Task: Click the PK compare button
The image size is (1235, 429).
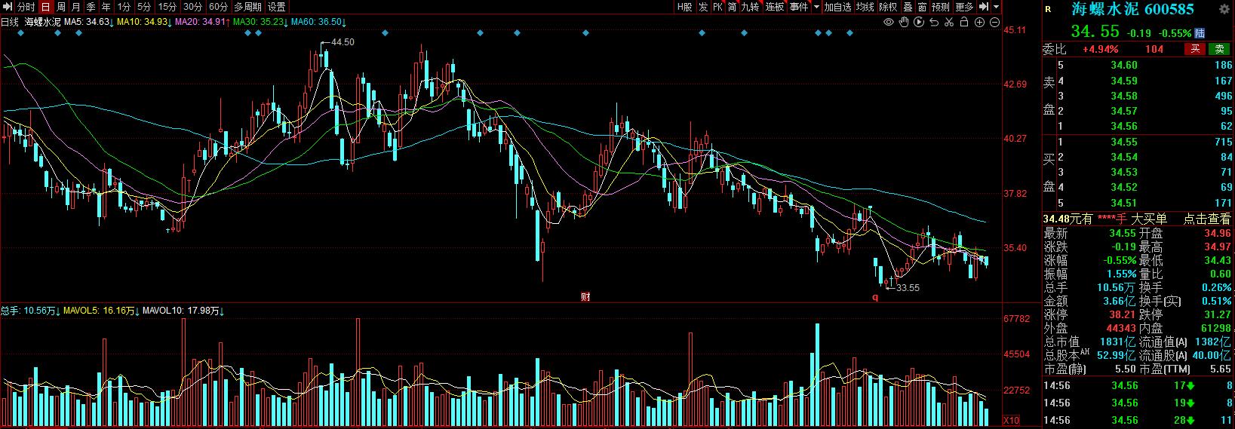Action: click(717, 7)
